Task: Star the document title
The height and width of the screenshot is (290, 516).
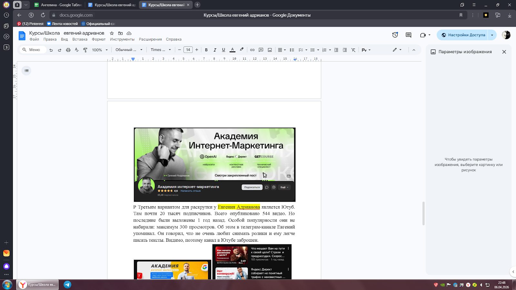Action: click(x=112, y=33)
